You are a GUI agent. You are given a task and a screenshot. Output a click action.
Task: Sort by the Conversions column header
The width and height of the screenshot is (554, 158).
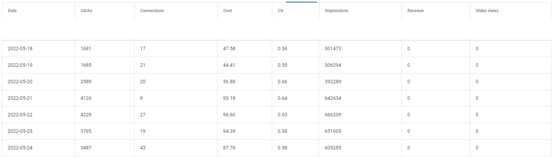point(152,11)
